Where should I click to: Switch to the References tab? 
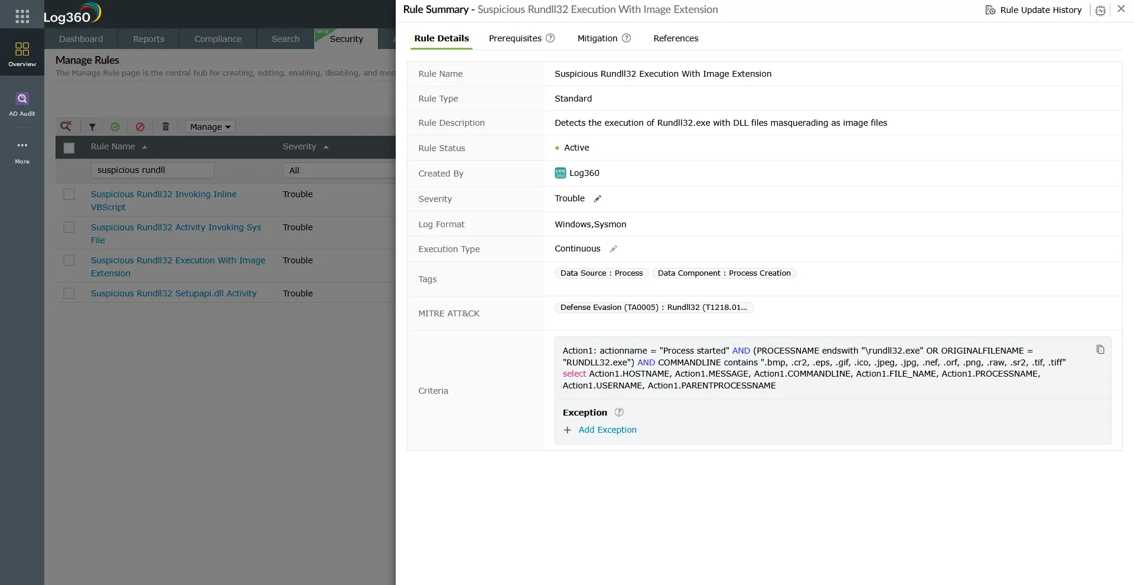point(676,38)
